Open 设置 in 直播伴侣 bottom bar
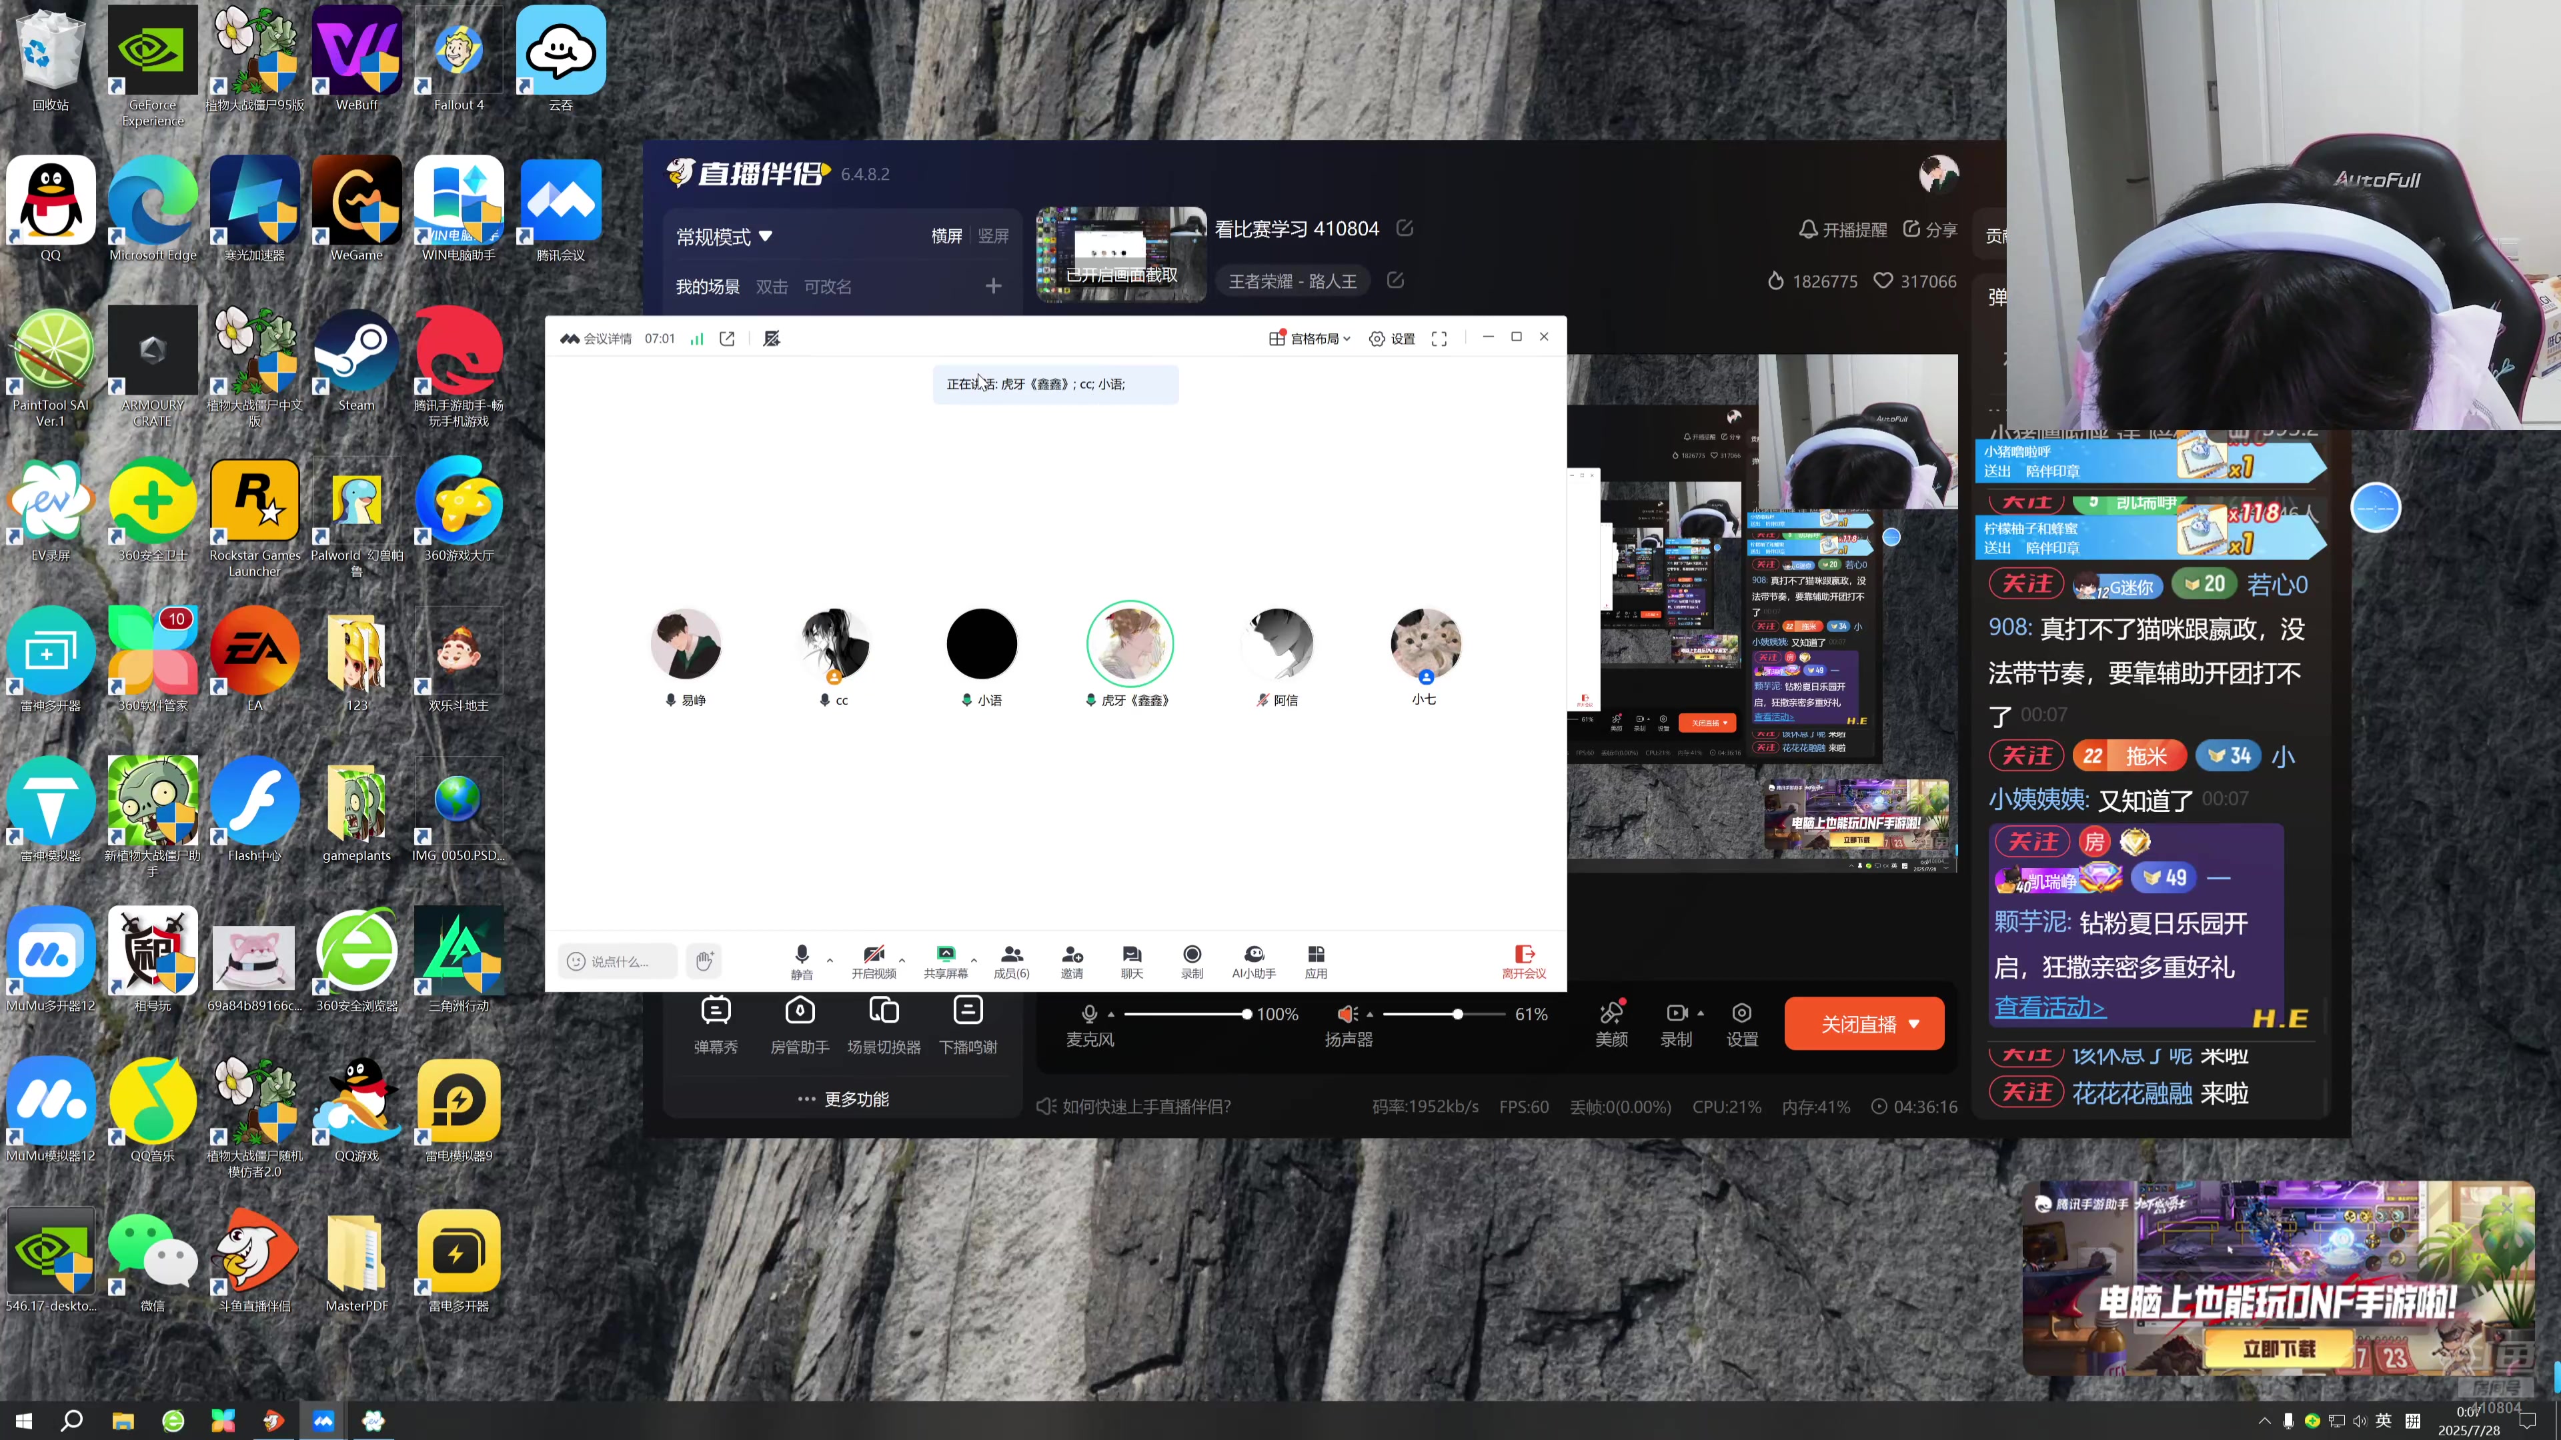This screenshot has width=2561, height=1440. click(1742, 1023)
